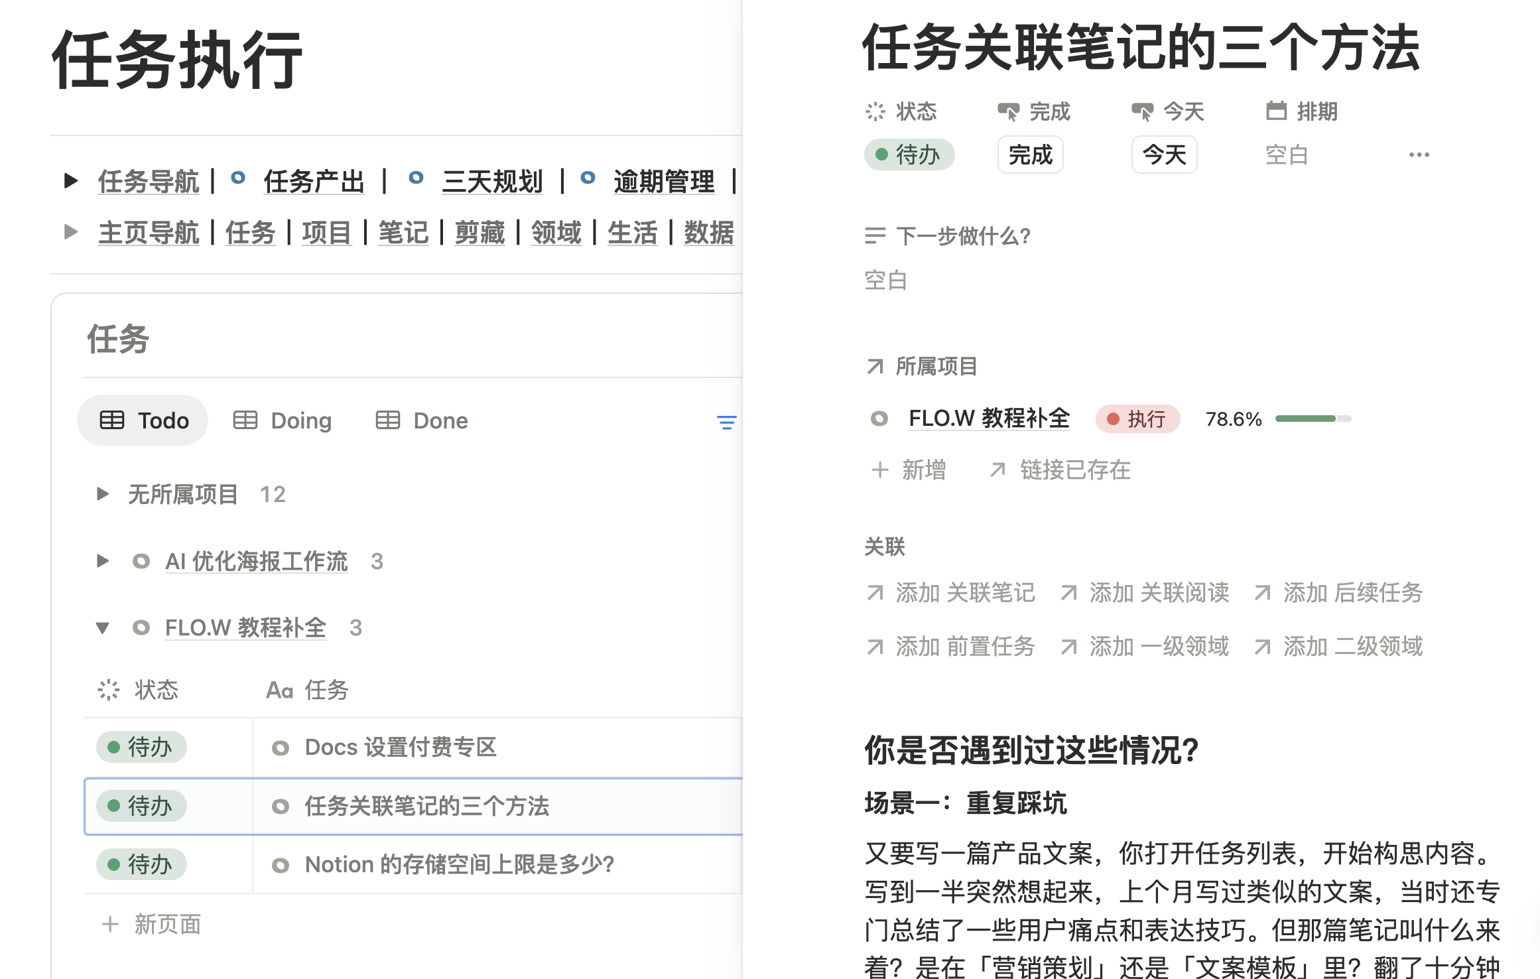Click the ring icon beside AI 优化海报工作流
Image resolution: width=1540 pixels, height=979 pixels.
click(x=141, y=561)
